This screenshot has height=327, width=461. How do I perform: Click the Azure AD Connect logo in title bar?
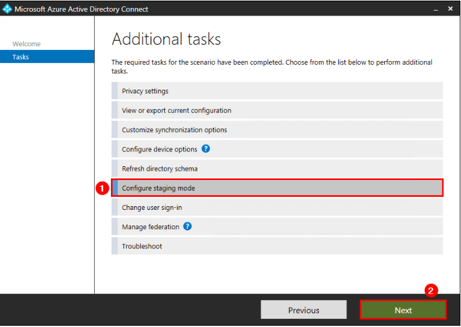click(x=7, y=9)
